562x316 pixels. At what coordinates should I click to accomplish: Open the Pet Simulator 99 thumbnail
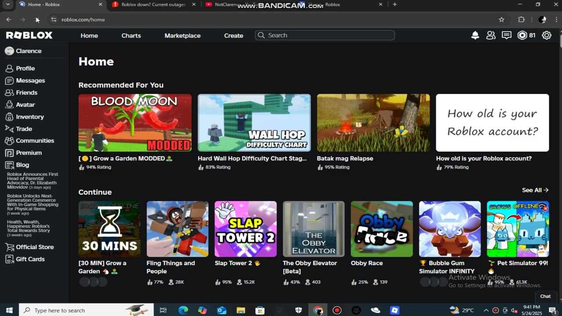click(x=518, y=229)
